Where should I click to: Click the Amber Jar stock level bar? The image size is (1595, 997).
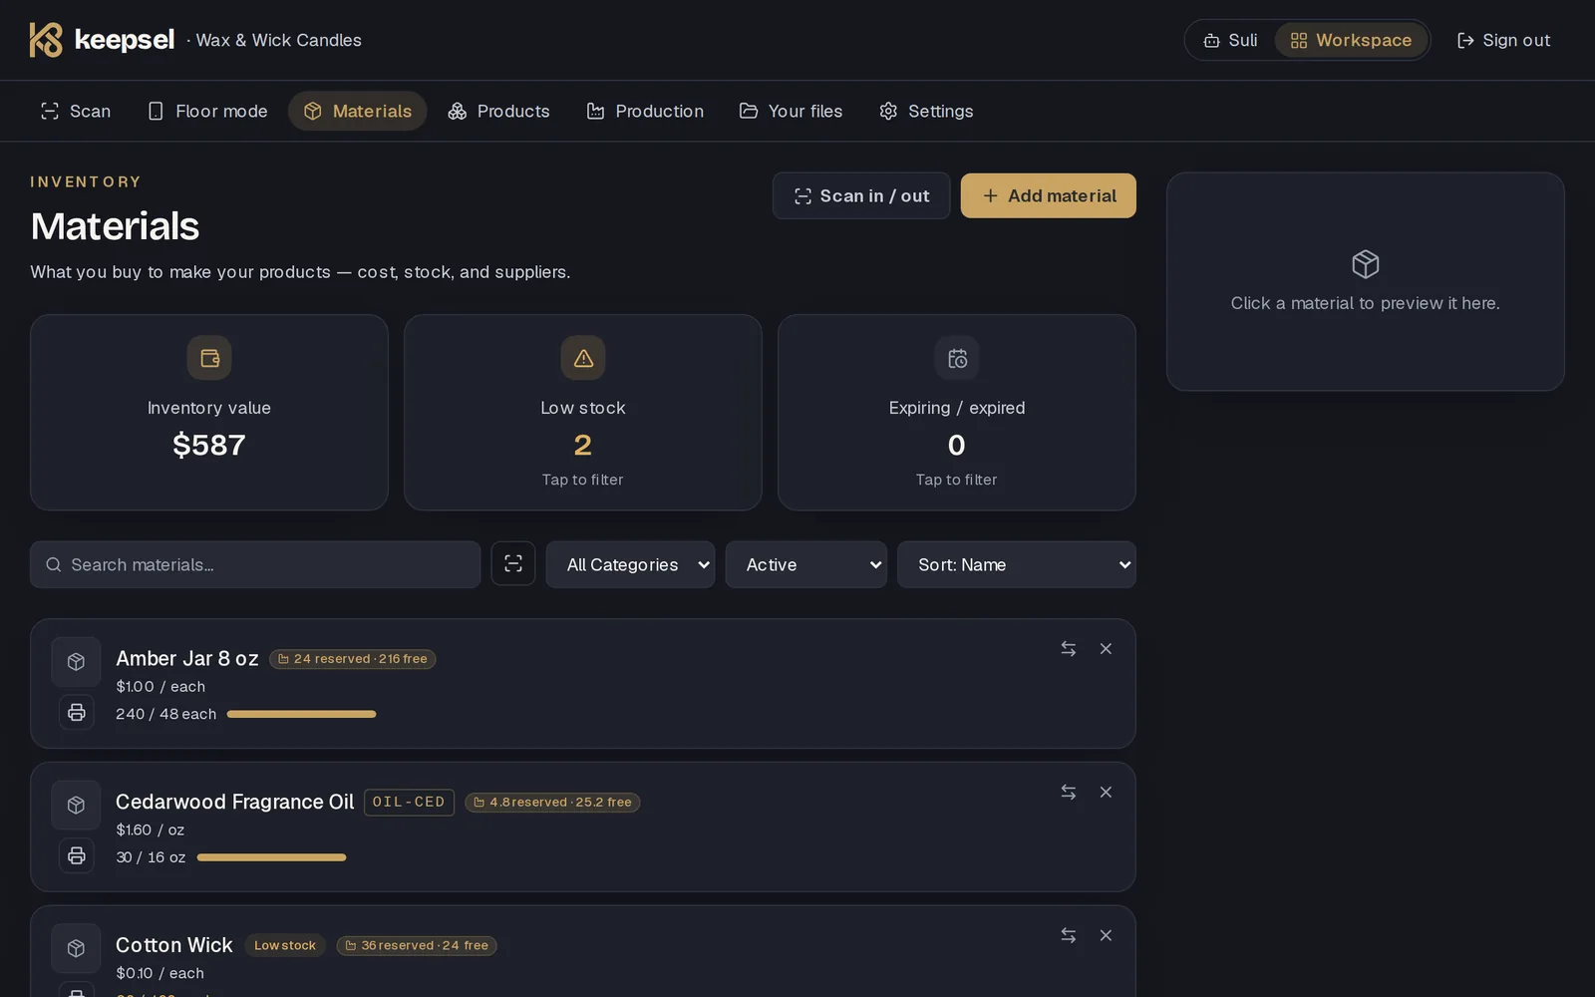tap(301, 715)
